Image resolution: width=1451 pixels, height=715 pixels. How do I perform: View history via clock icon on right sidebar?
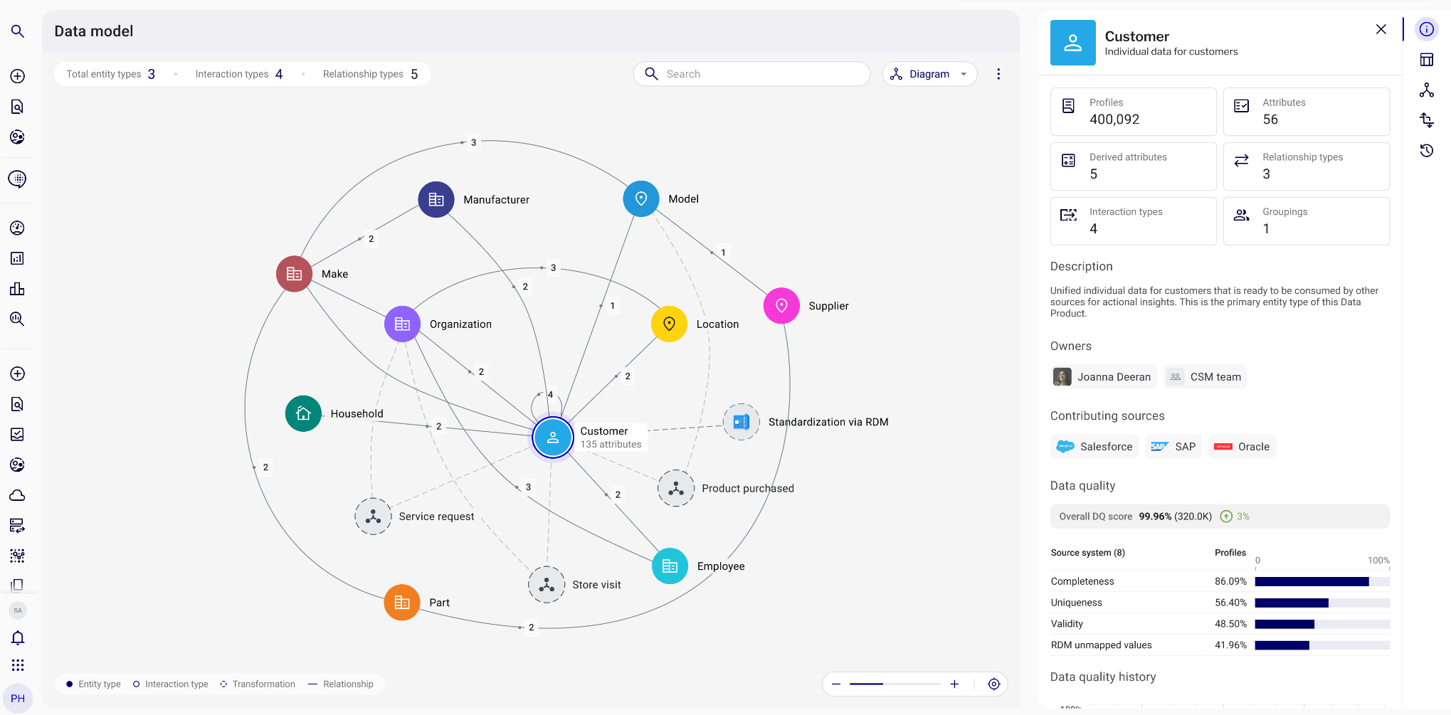click(x=1426, y=150)
